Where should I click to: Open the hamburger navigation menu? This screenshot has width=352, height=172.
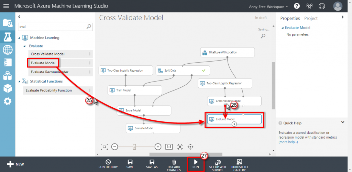[x=6, y=6]
